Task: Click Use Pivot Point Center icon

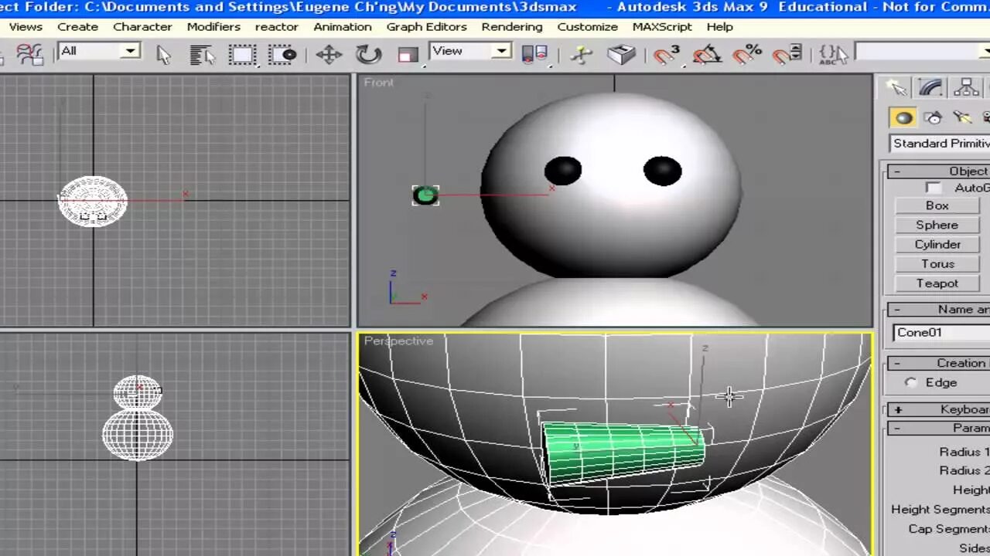Action: pos(534,54)
